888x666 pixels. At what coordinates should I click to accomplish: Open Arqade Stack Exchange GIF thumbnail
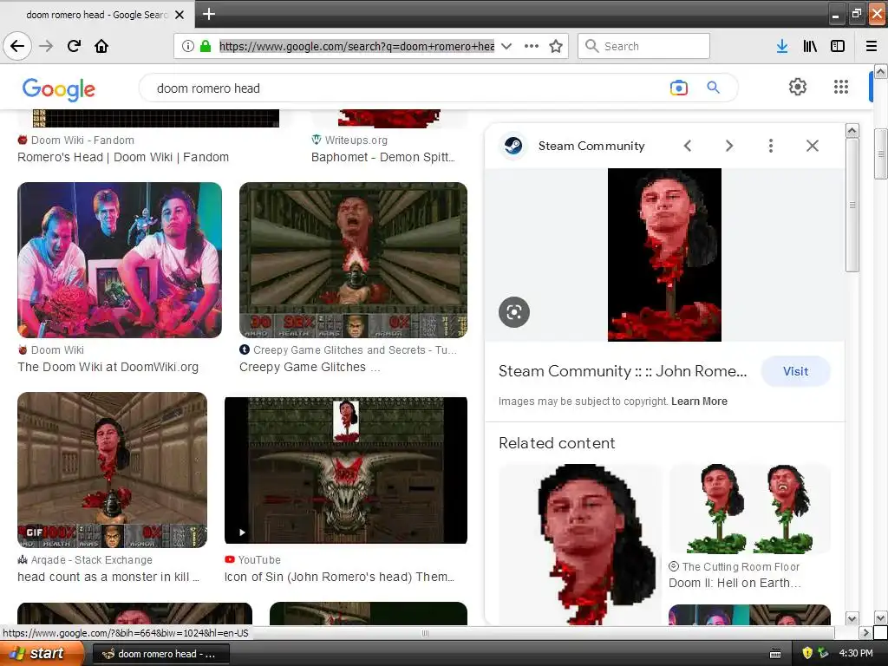[x=112, y=469]
